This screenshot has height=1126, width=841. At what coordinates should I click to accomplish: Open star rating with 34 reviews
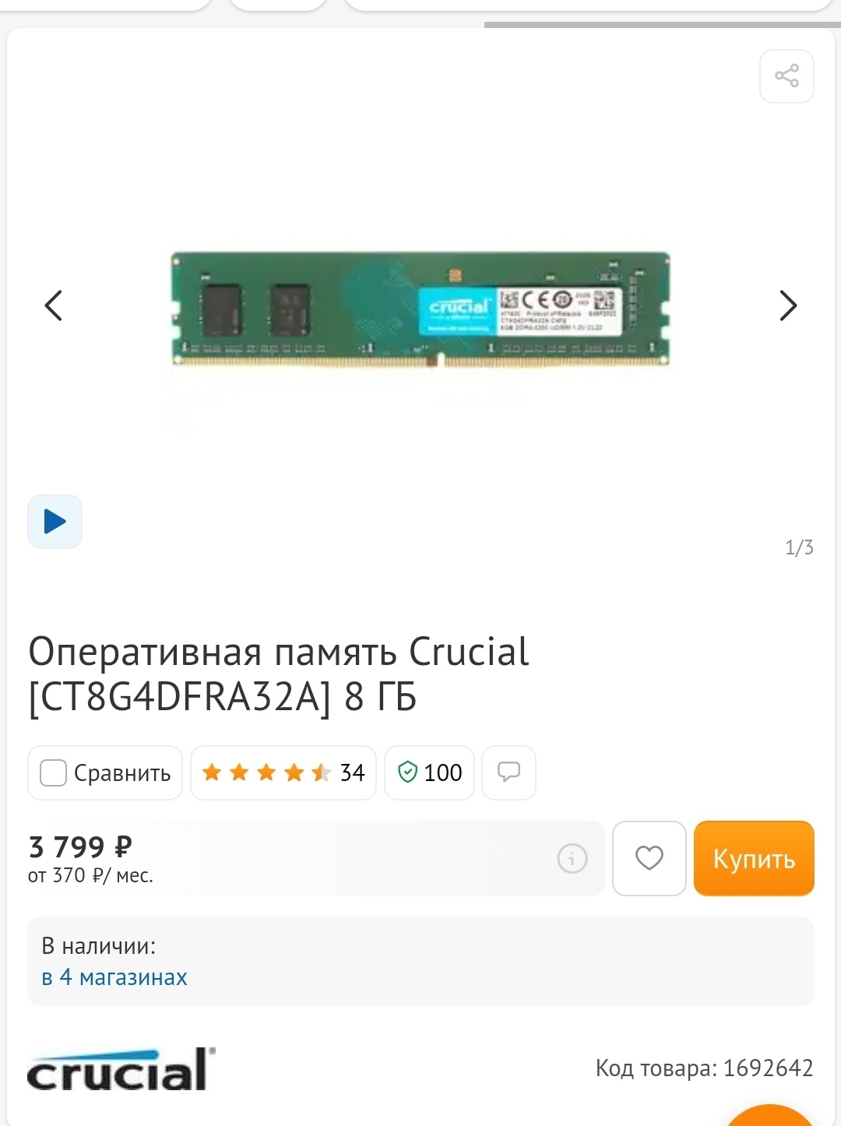[283, 772]
